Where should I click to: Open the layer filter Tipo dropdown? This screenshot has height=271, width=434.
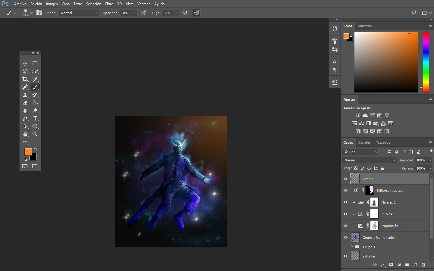[360, 152]
